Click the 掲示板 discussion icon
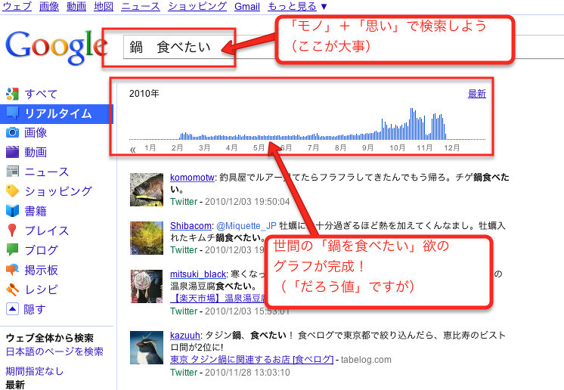 click(12, 270)
